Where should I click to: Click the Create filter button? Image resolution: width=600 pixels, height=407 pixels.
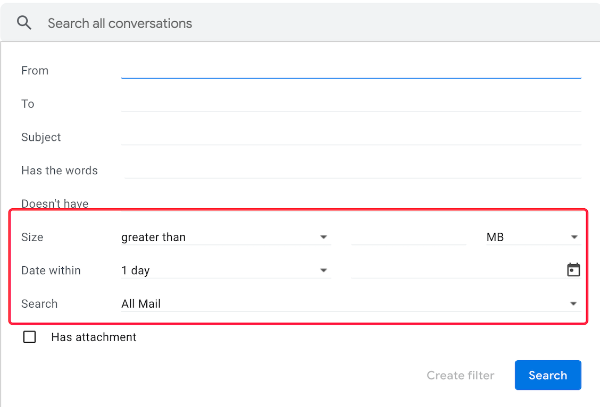[460, 375]
